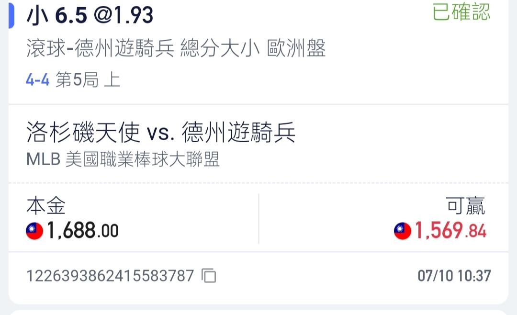Select the 小 6.5 @1.93 bet title
Screen dimensions: 517x315
pos(90,16)
